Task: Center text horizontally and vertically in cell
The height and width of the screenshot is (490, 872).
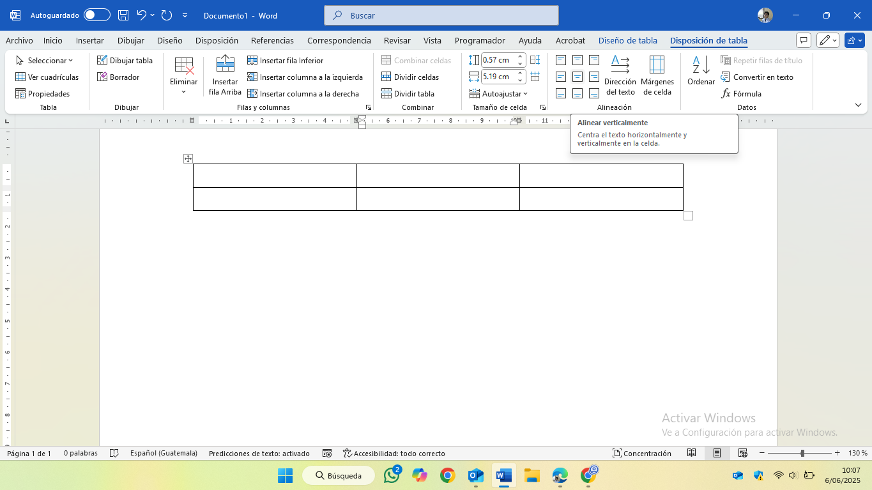Action: pos(578,77)
